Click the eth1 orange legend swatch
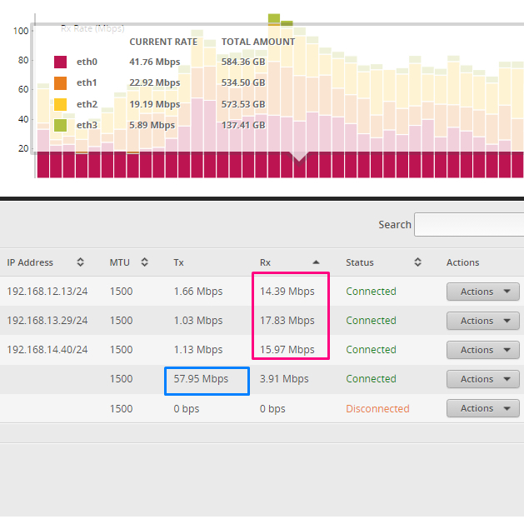This screenshot has width=524, height=524. 61,83
